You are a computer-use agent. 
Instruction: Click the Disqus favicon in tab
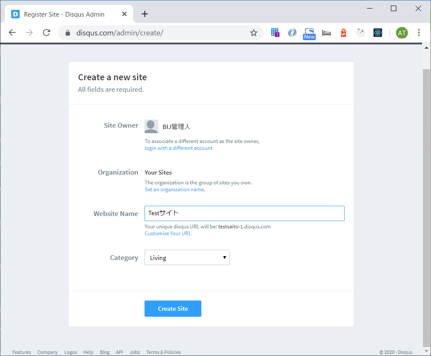click(x=15, y=14)
